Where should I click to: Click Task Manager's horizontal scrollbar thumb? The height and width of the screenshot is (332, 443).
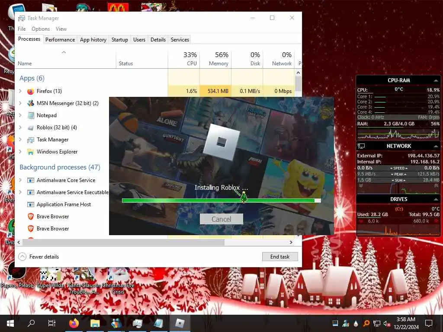tap(123, 242)
